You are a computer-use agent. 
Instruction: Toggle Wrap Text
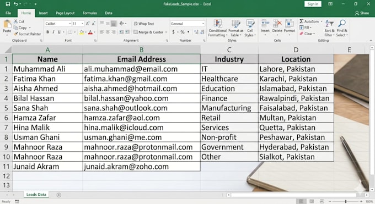click(144, 24)
